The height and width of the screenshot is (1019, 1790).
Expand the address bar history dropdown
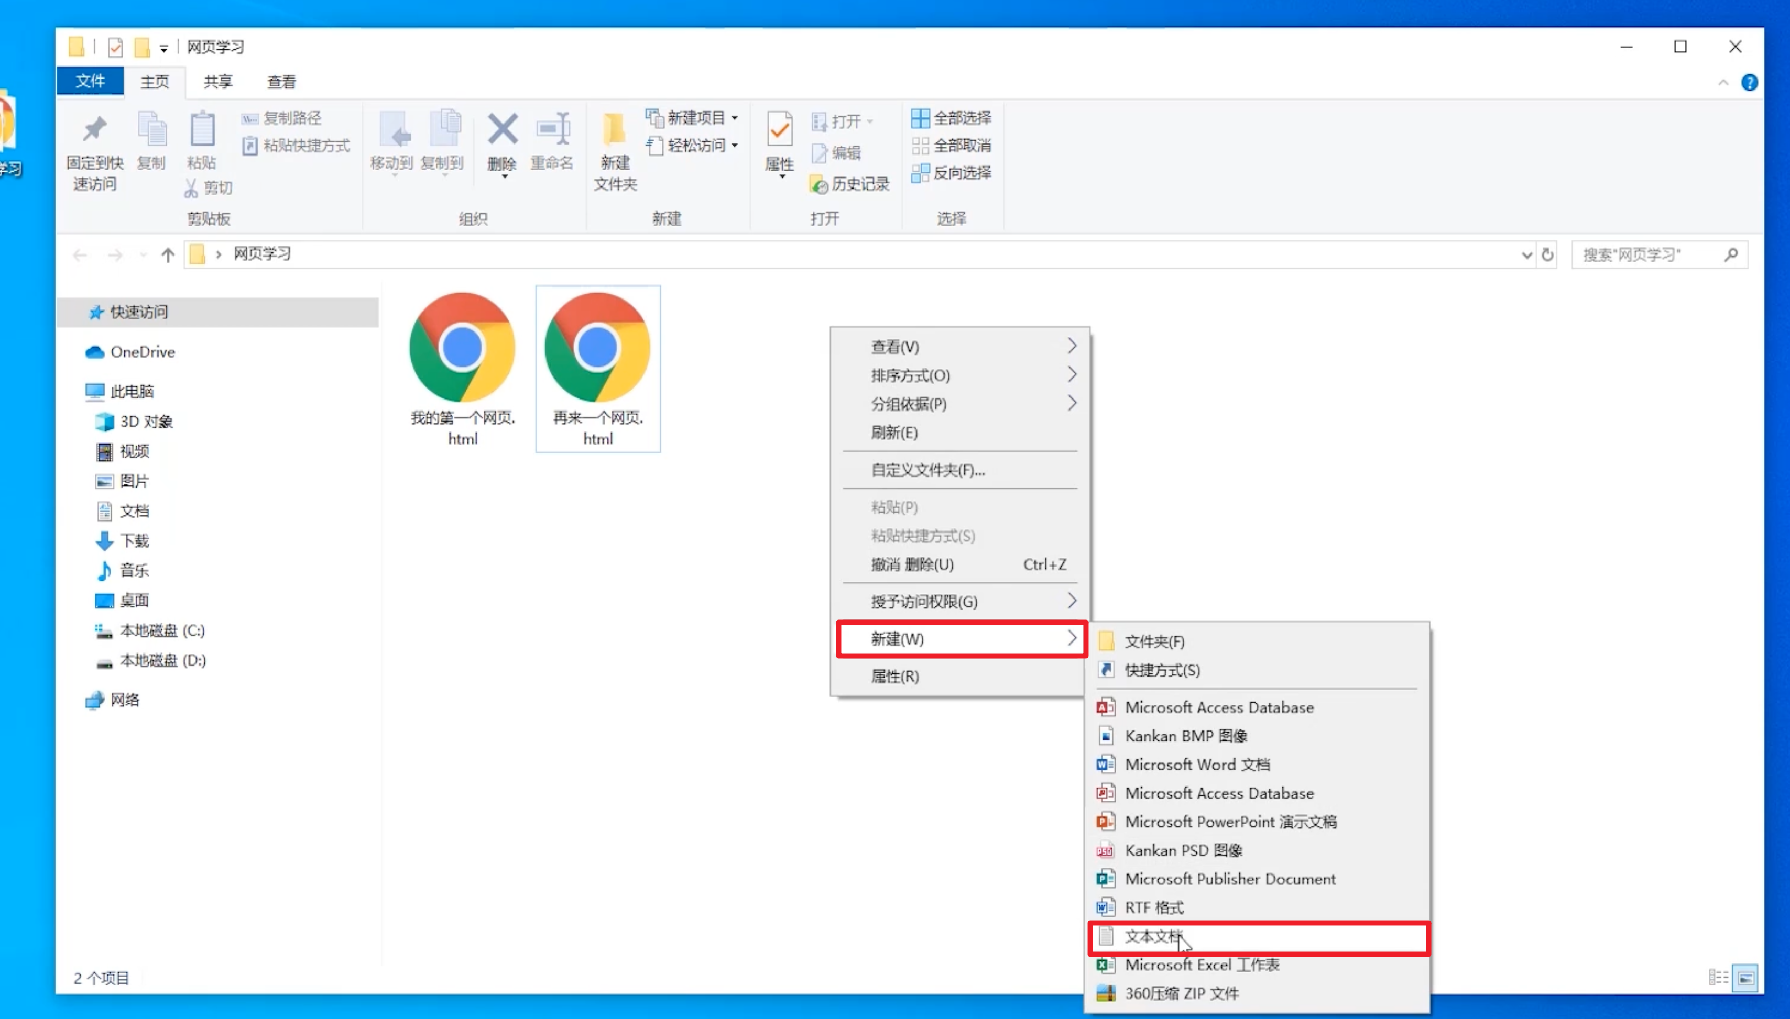pyautogui.click(x=1526, y=254)
